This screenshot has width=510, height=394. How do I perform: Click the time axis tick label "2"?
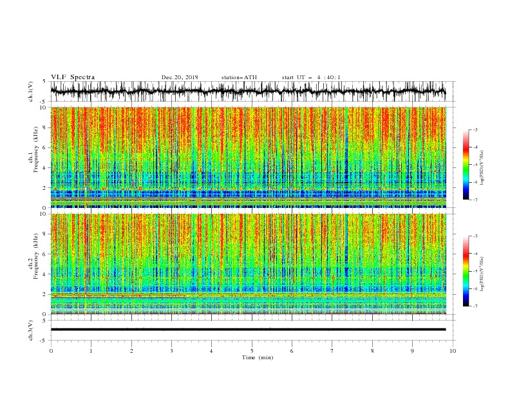click(131, 351)
